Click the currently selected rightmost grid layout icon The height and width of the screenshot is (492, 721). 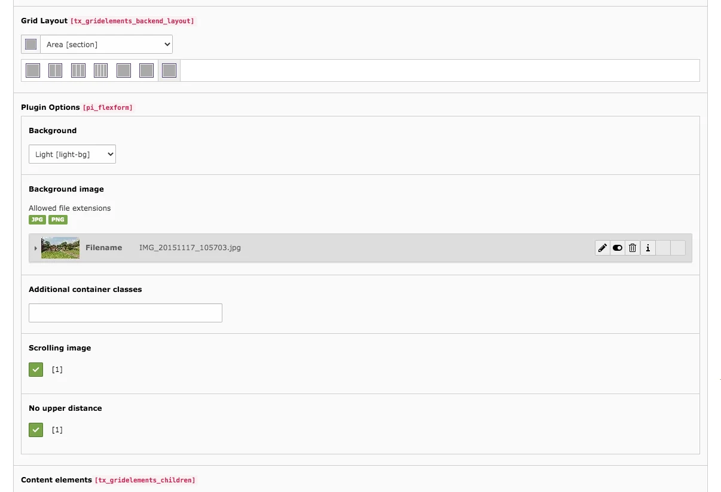tap(169, 70)
